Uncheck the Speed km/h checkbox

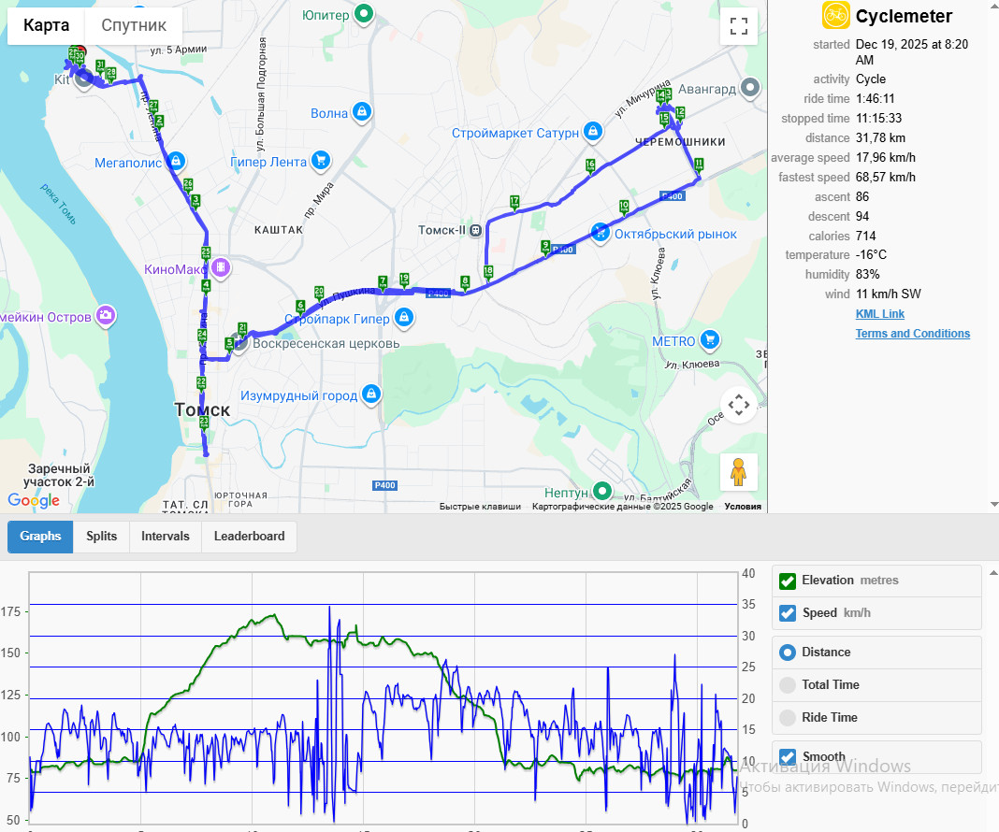[788, 613]
